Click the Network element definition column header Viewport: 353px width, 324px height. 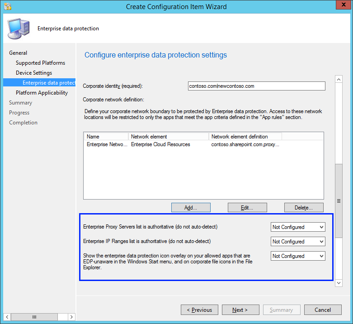[x=245, y=137]
